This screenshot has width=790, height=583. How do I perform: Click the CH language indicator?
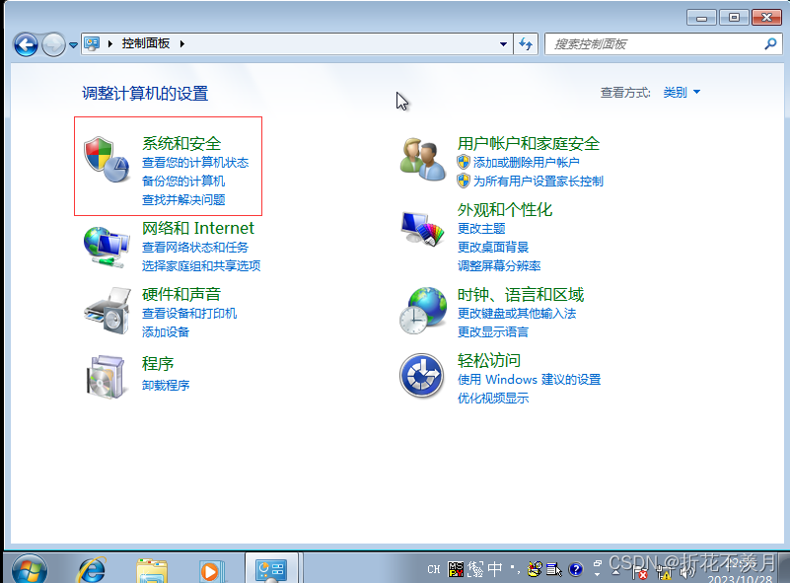434,569
